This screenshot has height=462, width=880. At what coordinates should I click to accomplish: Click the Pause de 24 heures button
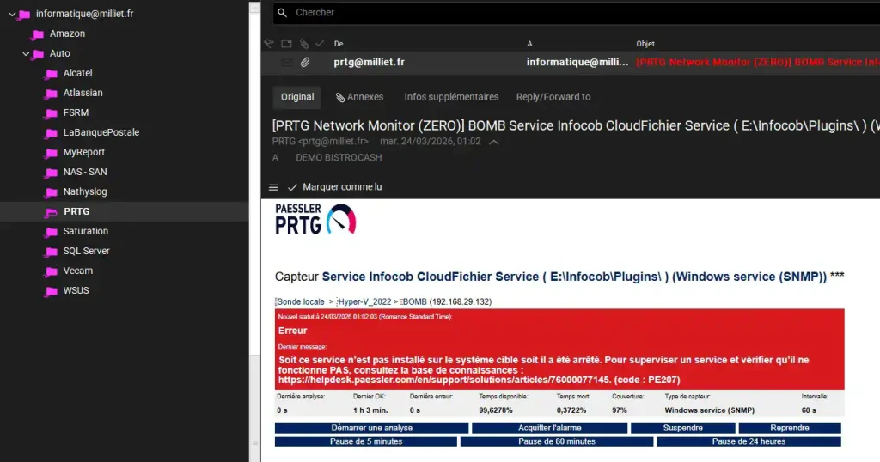pyautogui.click(x=749, y=441)
